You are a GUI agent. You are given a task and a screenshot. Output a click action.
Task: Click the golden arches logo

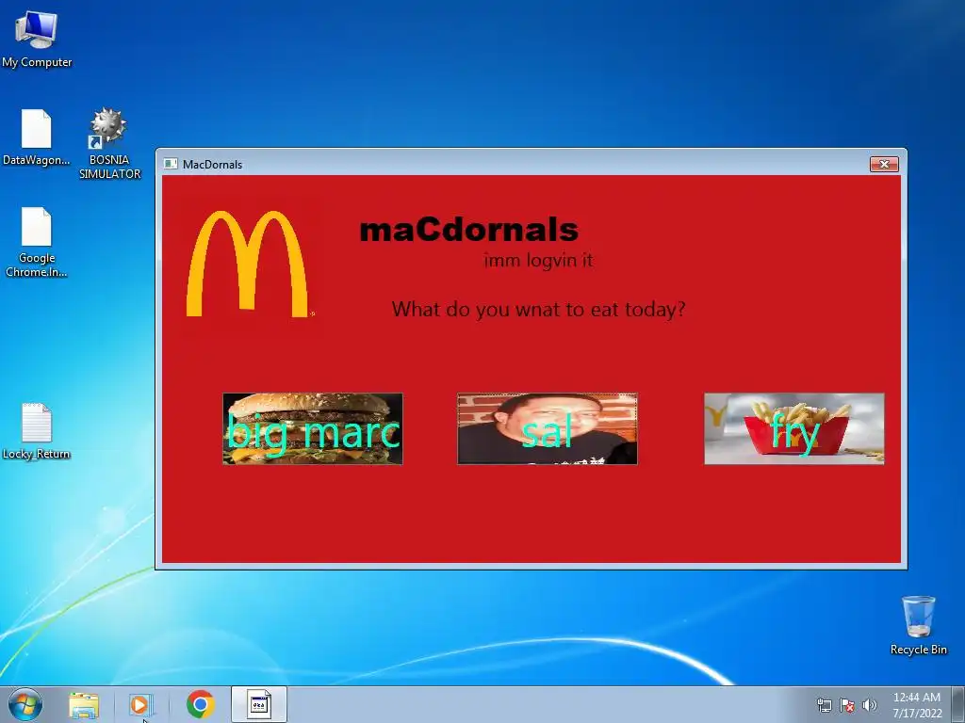248,264
